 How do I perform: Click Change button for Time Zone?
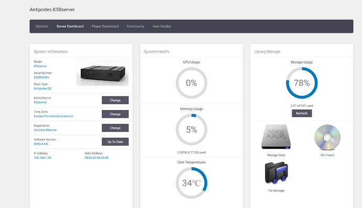coord(115,114)
